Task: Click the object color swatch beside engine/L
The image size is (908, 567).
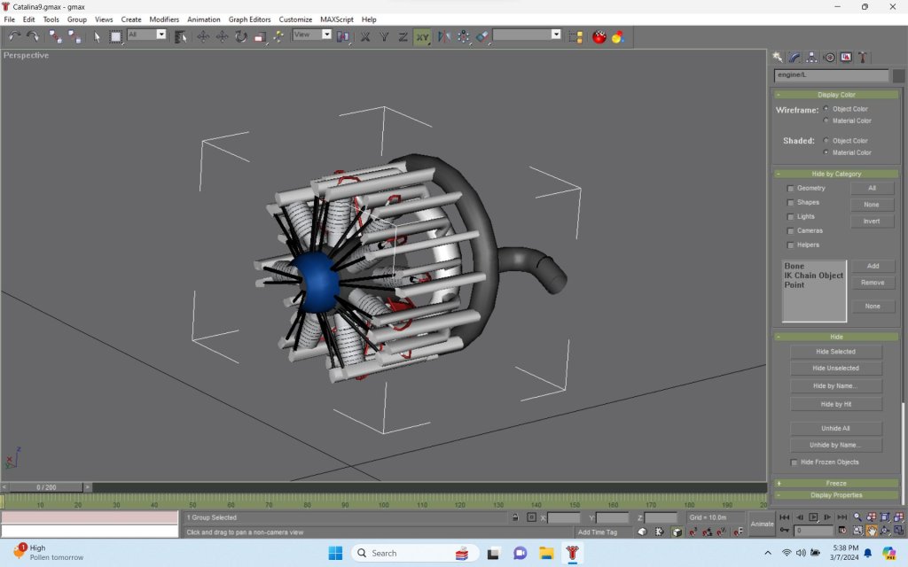Action: (x=898, y=76)
